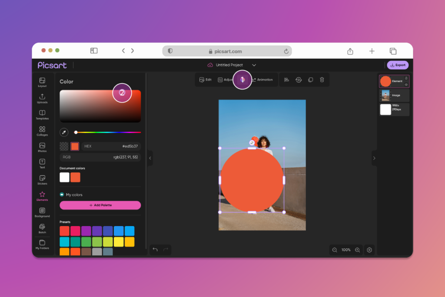Expand the right side panel chevron
This screenshot has height=297, width=445.
374,158
